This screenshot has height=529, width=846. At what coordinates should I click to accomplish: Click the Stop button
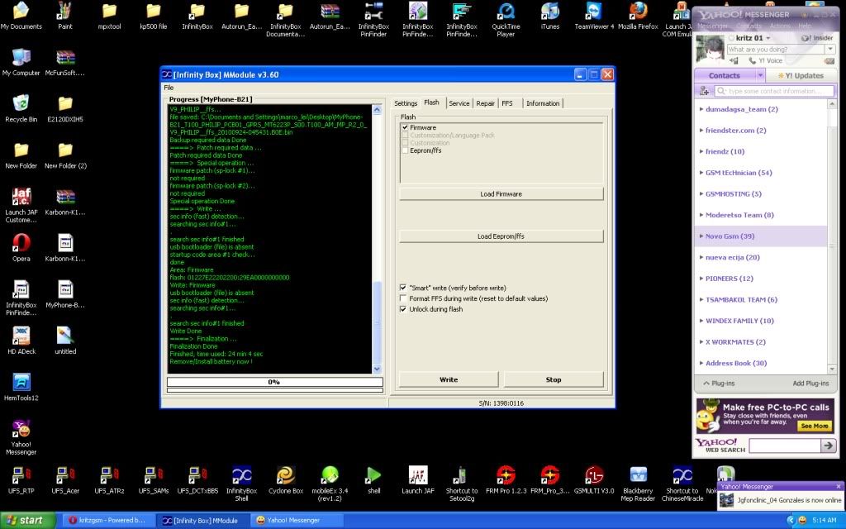[x=554, y=379]
